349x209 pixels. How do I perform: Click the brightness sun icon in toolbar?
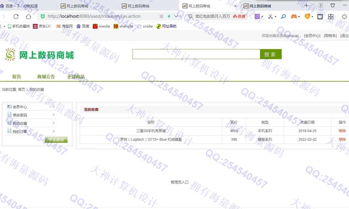click(344, 17)
